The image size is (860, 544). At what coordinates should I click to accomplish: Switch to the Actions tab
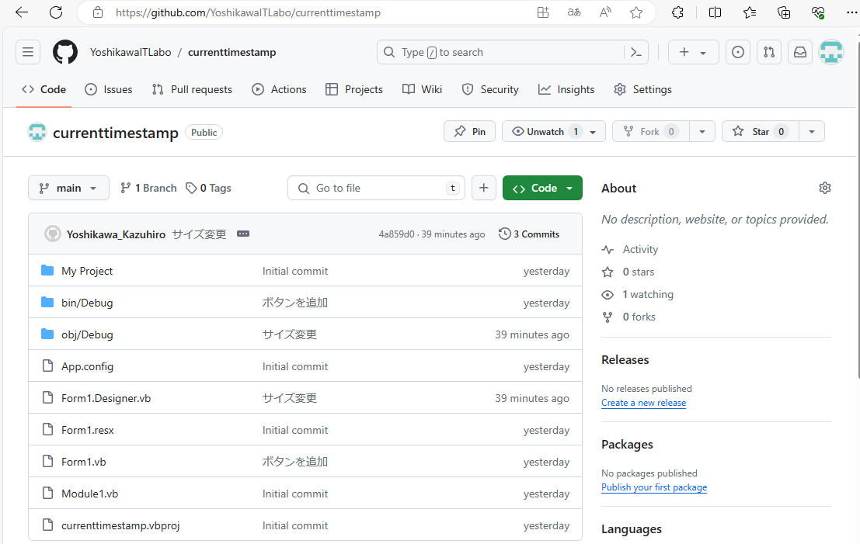pyautogui.click(x=279, y=89)
